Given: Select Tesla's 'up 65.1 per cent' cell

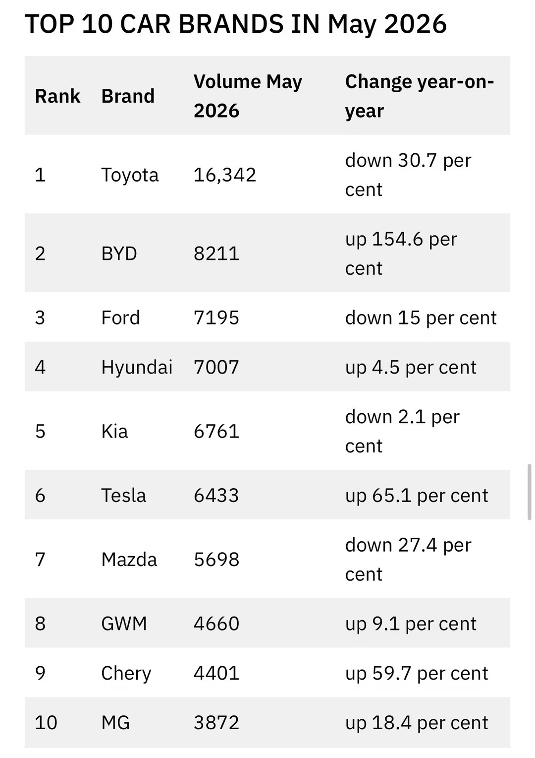Looking at the screenshot, I should 417,495.
